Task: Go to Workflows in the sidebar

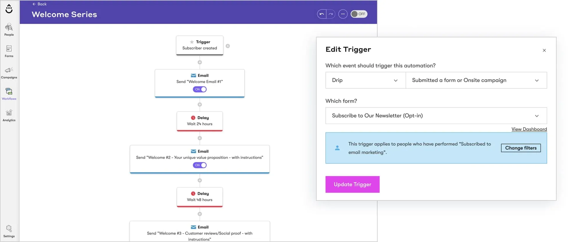Action: point(9,94)
